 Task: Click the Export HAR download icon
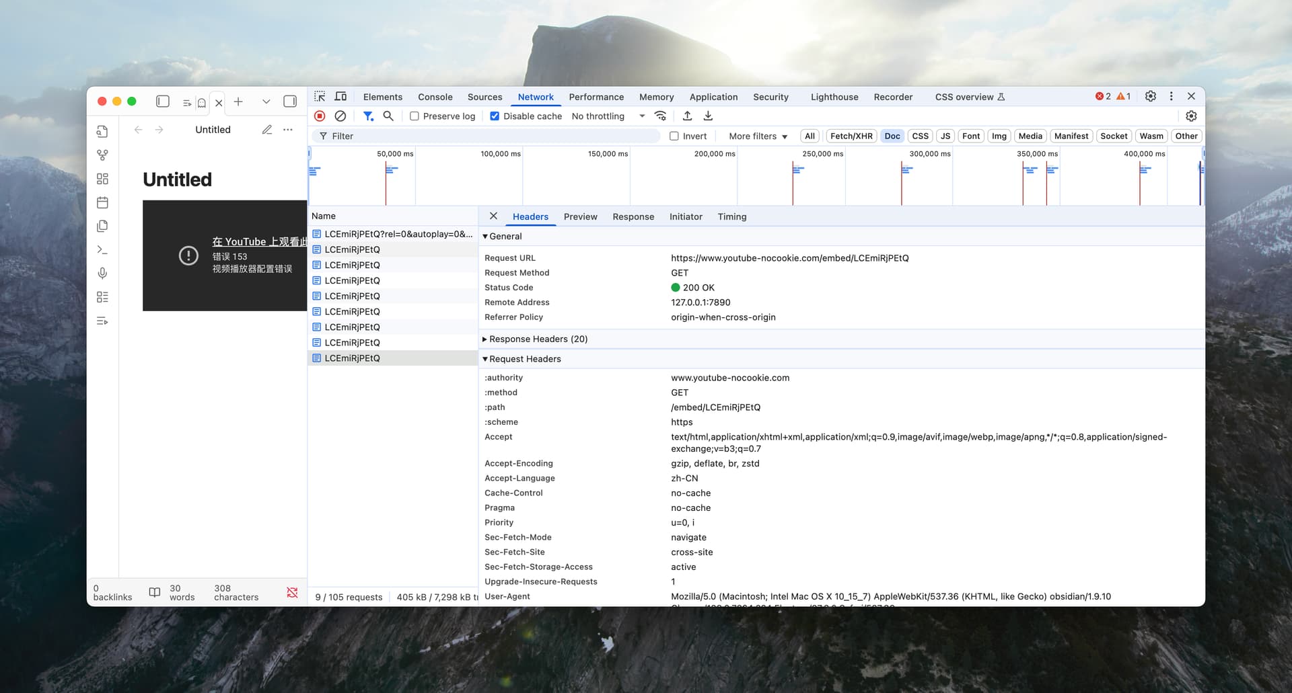[x=708, y=116]
